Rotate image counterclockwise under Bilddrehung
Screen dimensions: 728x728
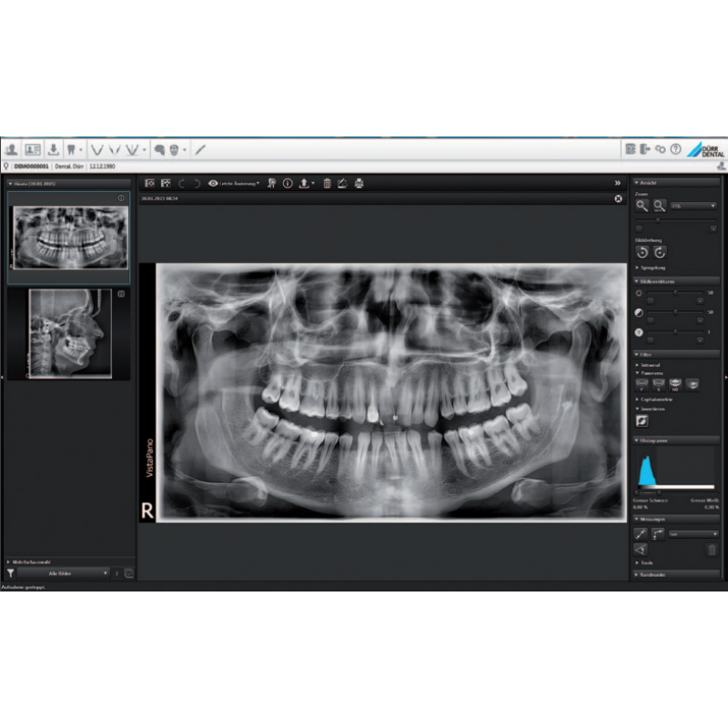(642, 252)
